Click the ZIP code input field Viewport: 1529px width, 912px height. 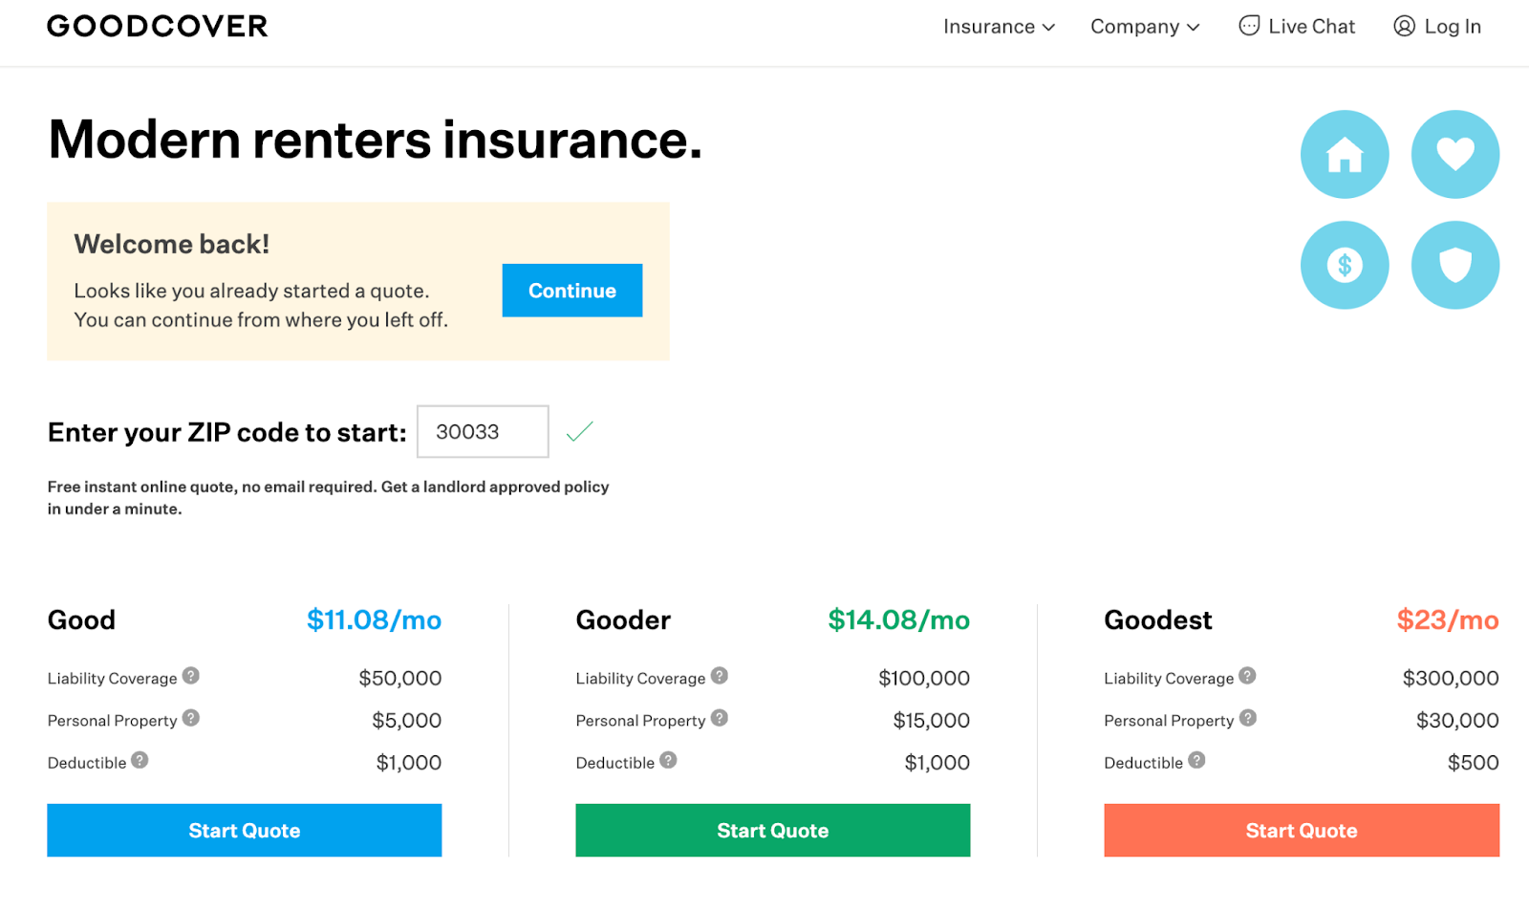pyautogui.click(x=483, y=432)
